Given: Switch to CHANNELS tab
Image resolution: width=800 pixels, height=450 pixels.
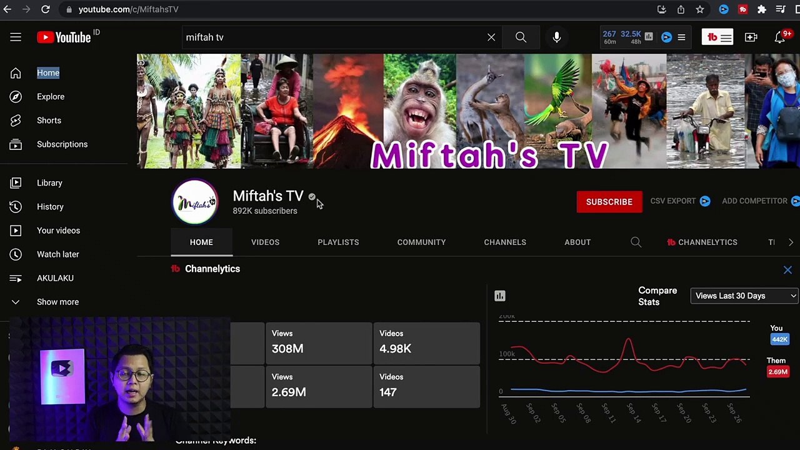Looking at the screenshot, I should coord(505,242).
